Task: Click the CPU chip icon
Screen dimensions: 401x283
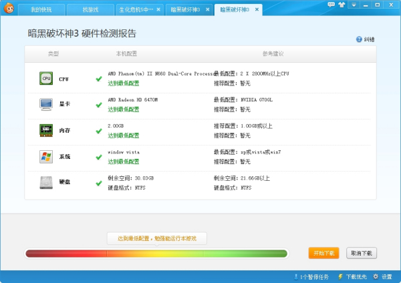Action: pos(46,78)
